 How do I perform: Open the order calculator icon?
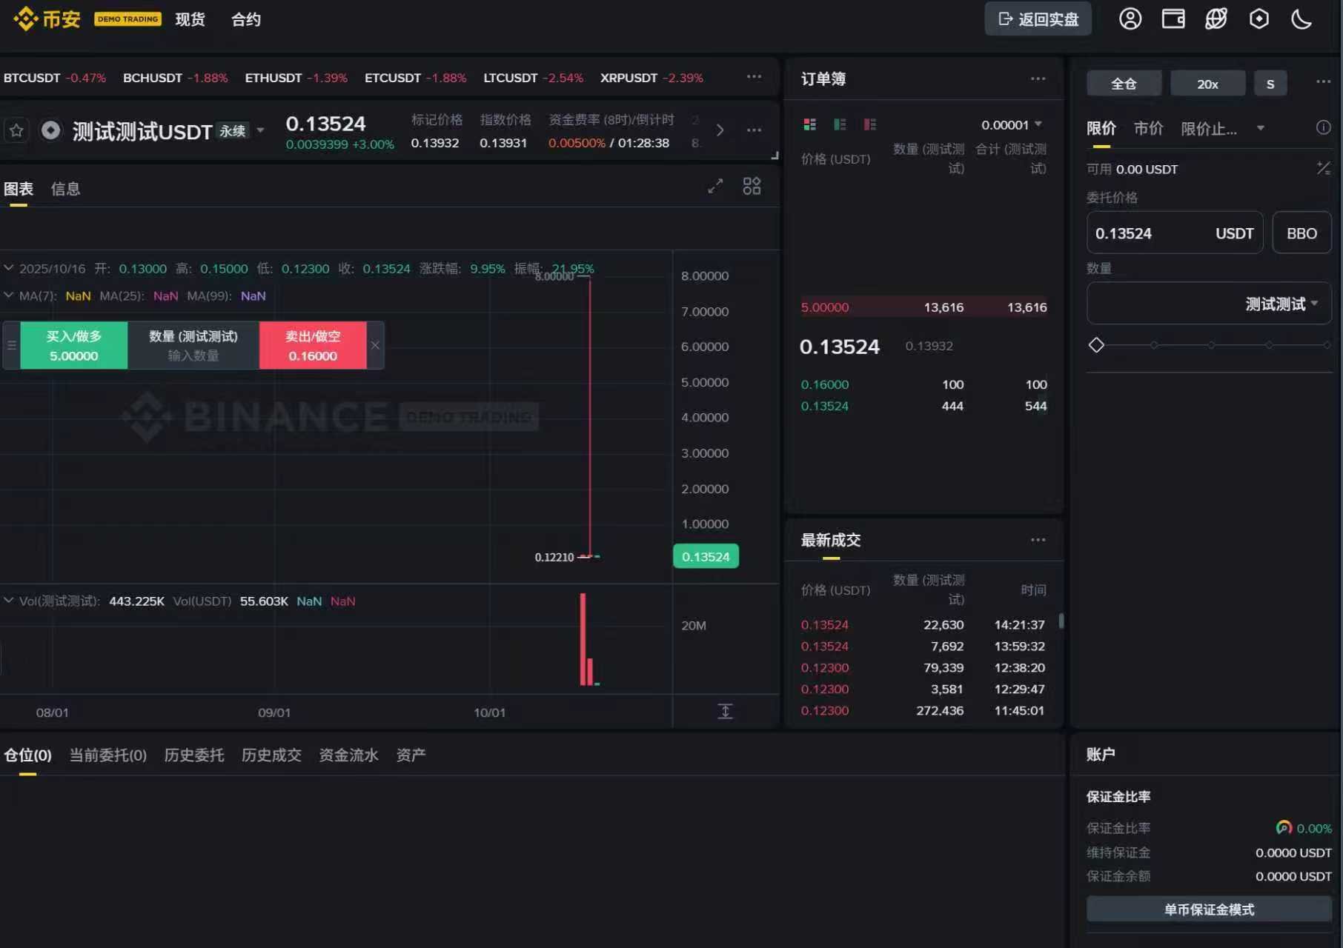coord(1323,169)
